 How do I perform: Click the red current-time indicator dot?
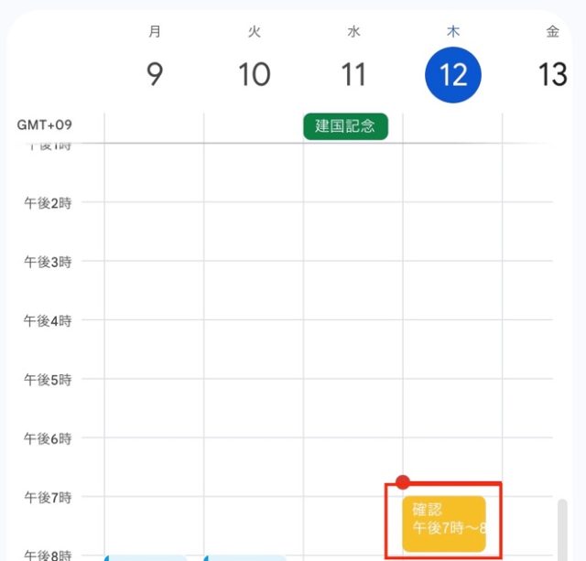pos(402,482)
